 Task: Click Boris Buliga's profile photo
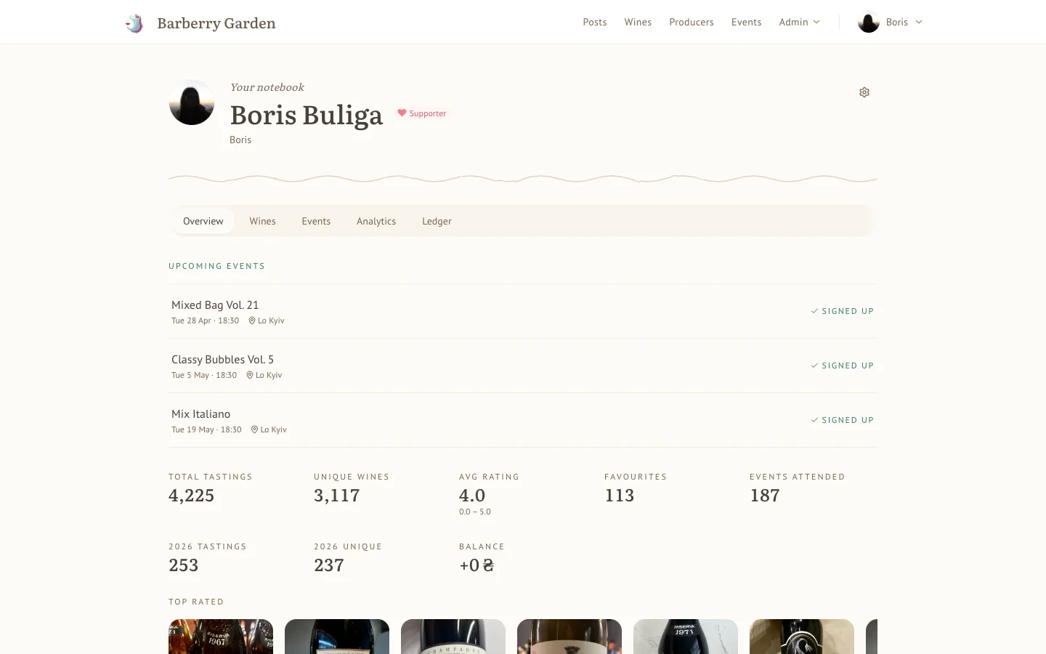point(192,102)
